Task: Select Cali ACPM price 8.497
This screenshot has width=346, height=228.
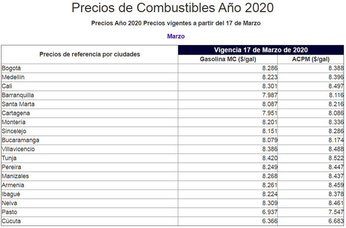Action: [336, 86]
